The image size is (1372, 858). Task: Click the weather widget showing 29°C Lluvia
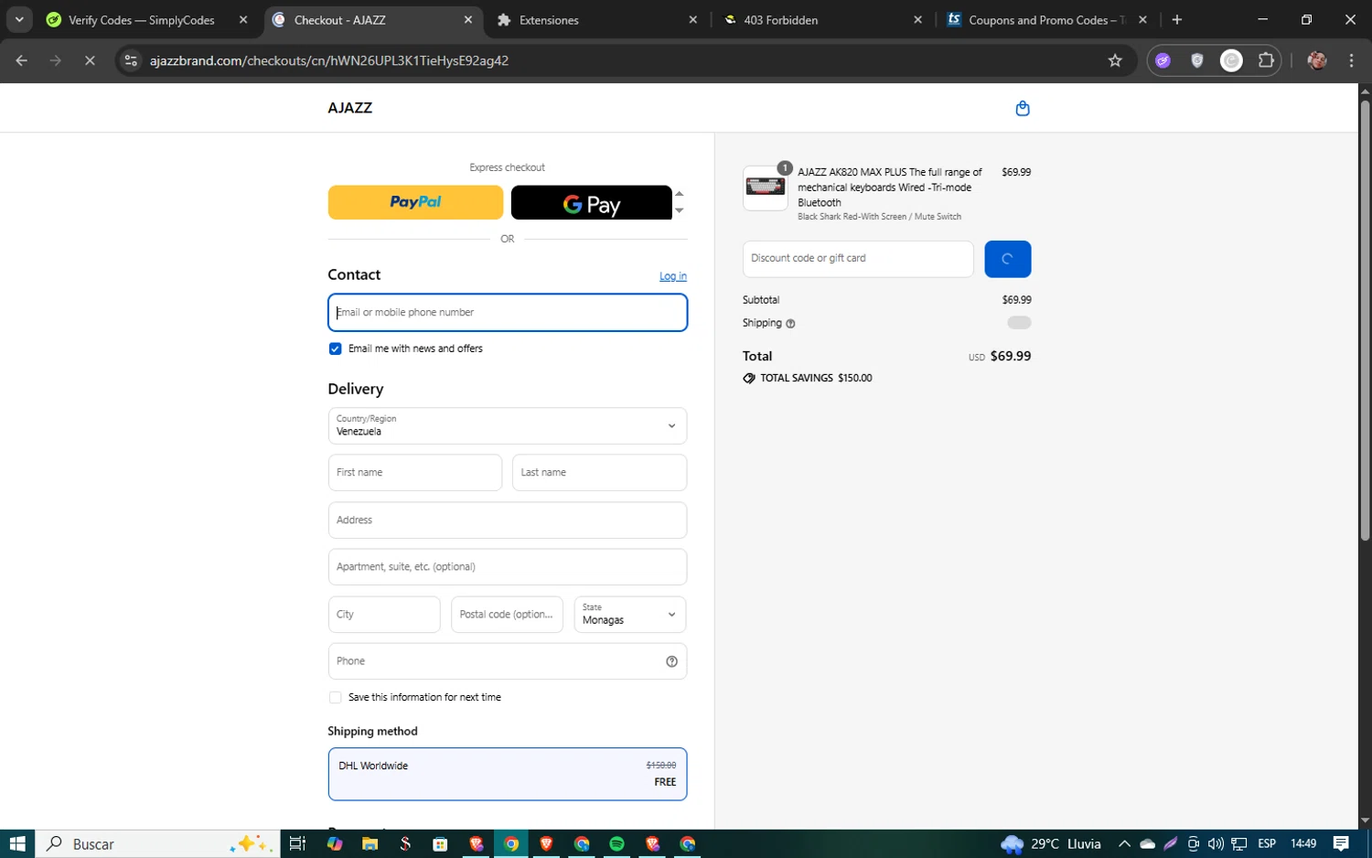1051,843
